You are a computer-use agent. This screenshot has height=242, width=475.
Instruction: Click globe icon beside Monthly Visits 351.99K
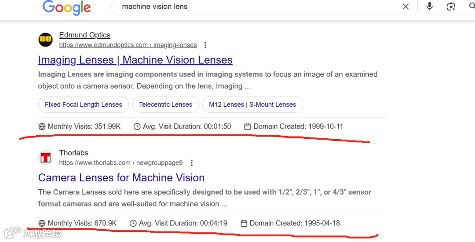coord(42,126)
